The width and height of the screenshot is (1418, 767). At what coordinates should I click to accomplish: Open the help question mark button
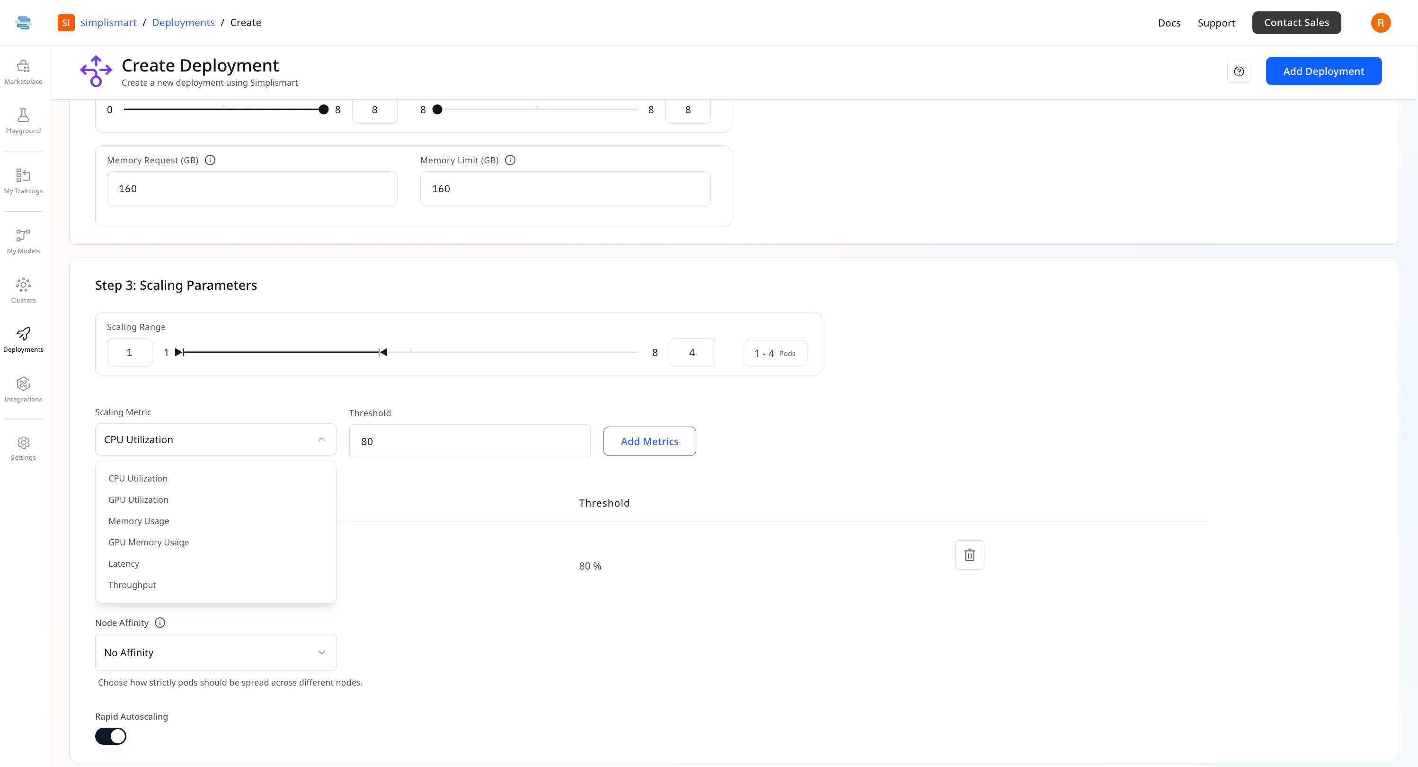(x=1239, y=71)
